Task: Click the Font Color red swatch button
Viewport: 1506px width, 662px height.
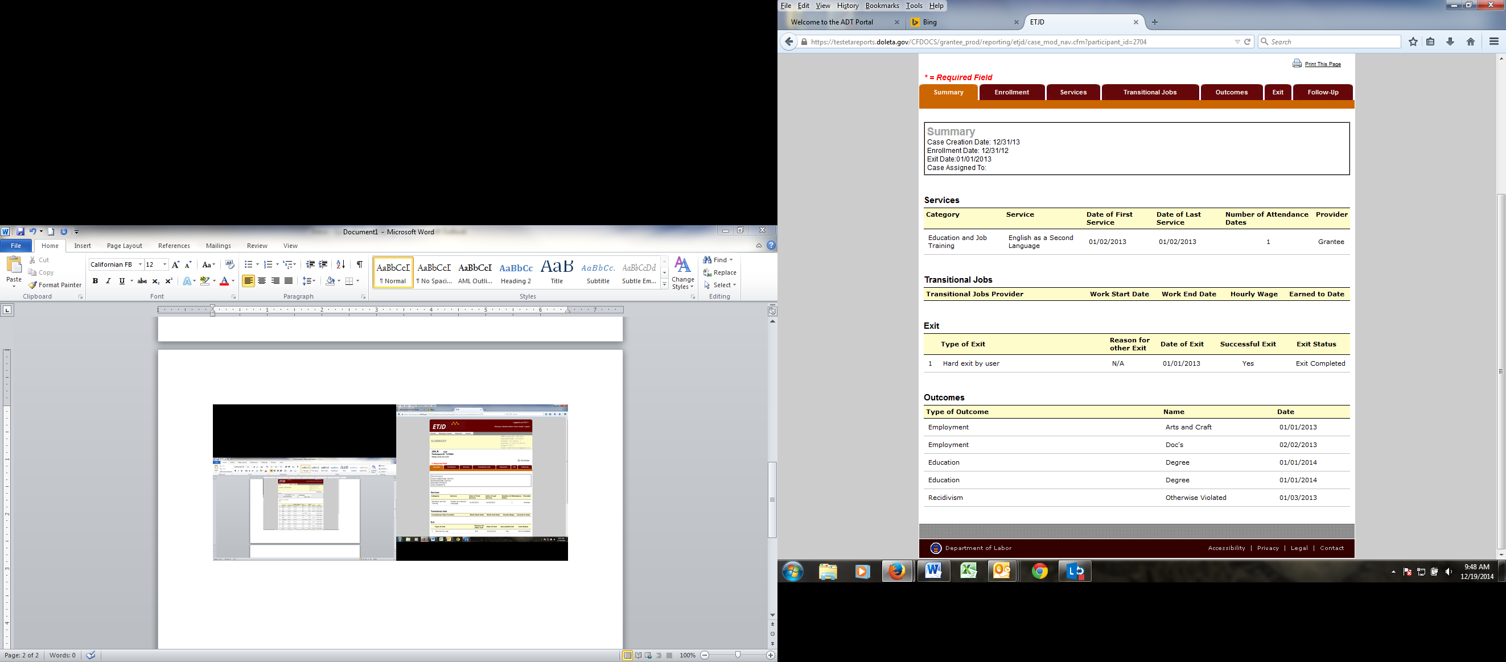Action: click(224, 281)
